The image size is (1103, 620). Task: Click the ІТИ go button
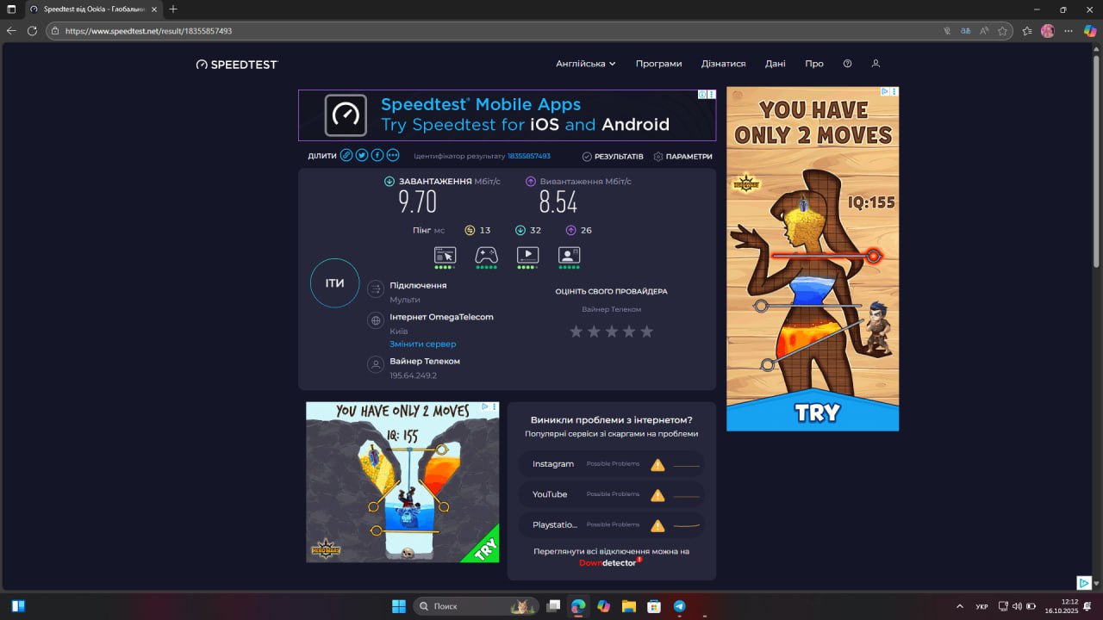(334, 283)
